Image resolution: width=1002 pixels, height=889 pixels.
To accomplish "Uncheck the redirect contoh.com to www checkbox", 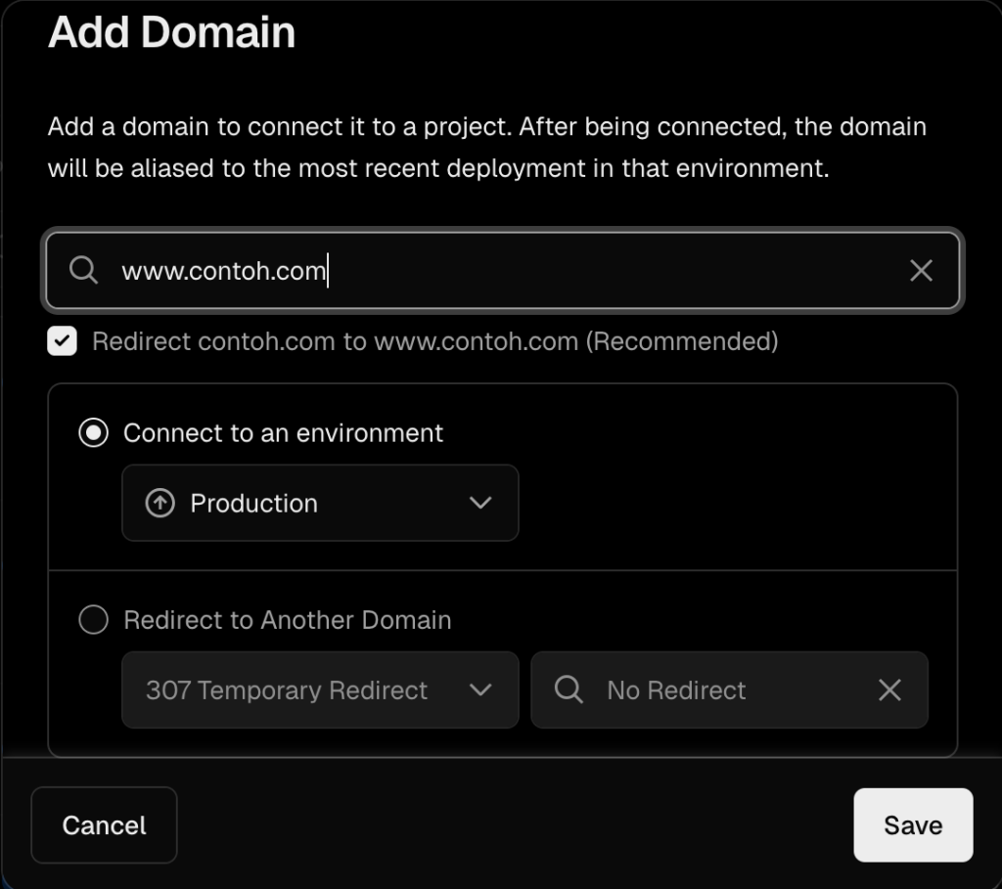I will coord(63,341).
